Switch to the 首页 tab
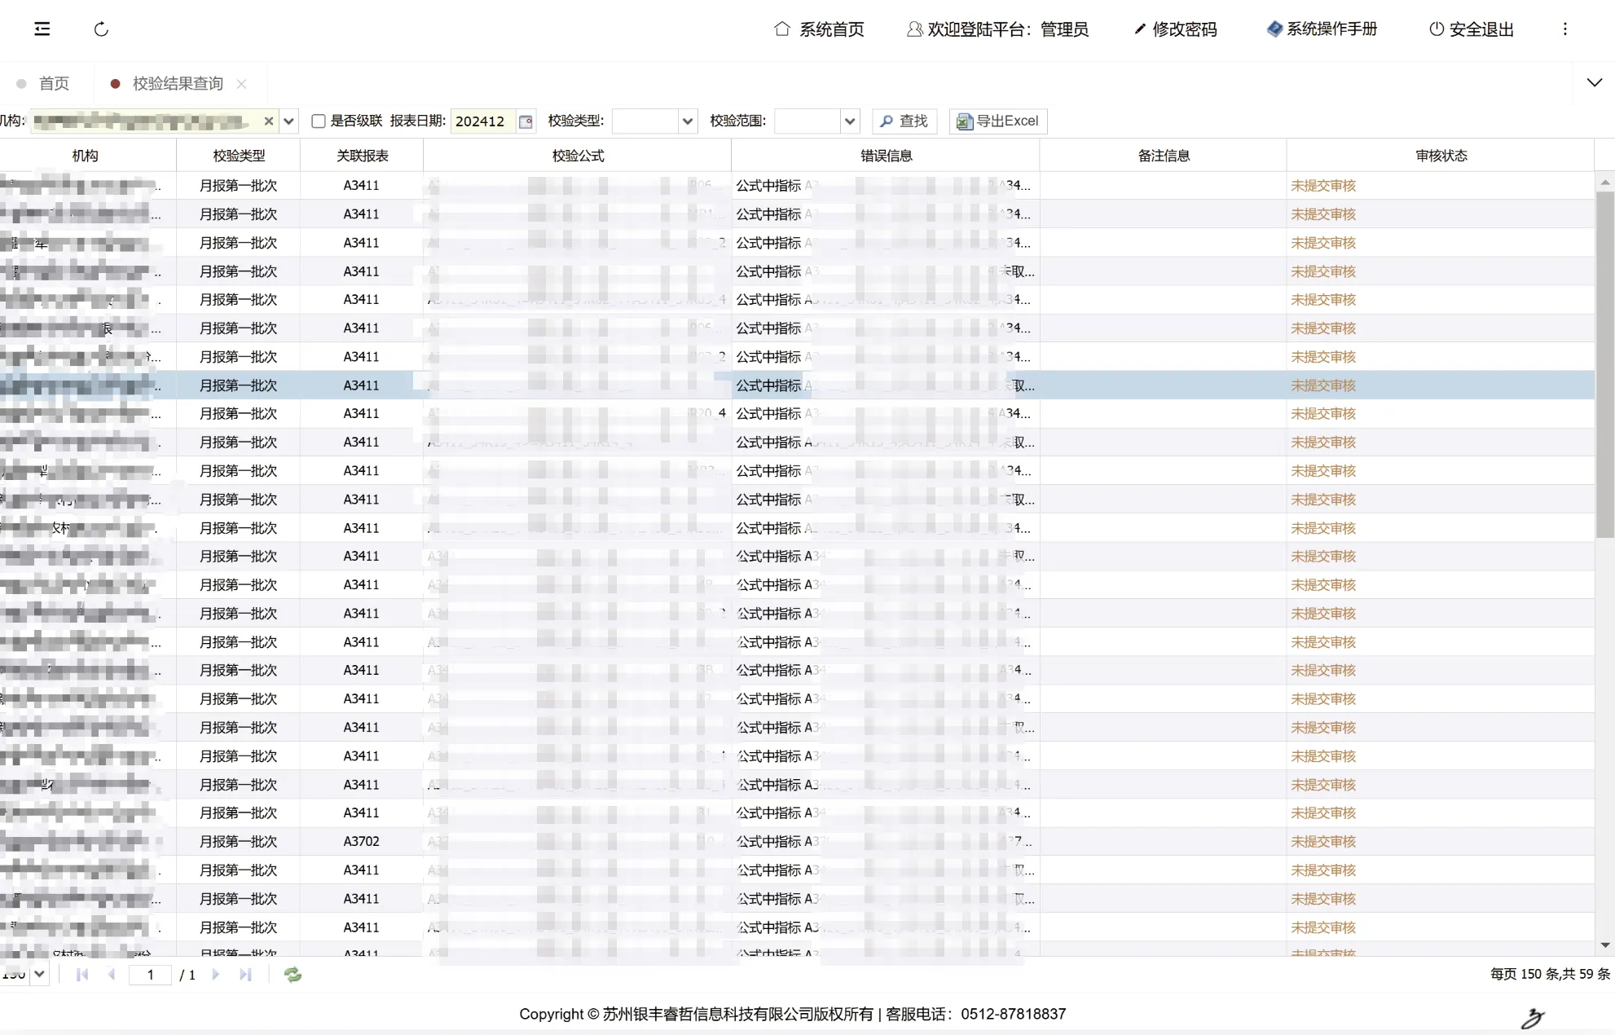 [54, 84]
